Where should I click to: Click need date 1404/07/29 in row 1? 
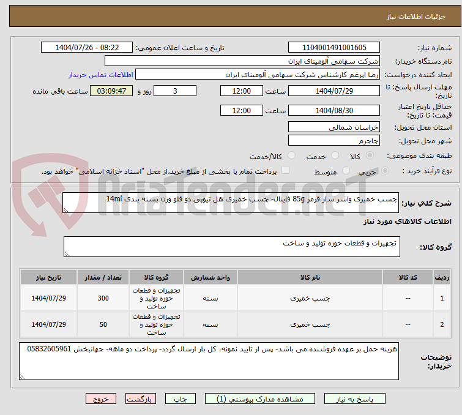pyautogui.click(x=48, y=298)
